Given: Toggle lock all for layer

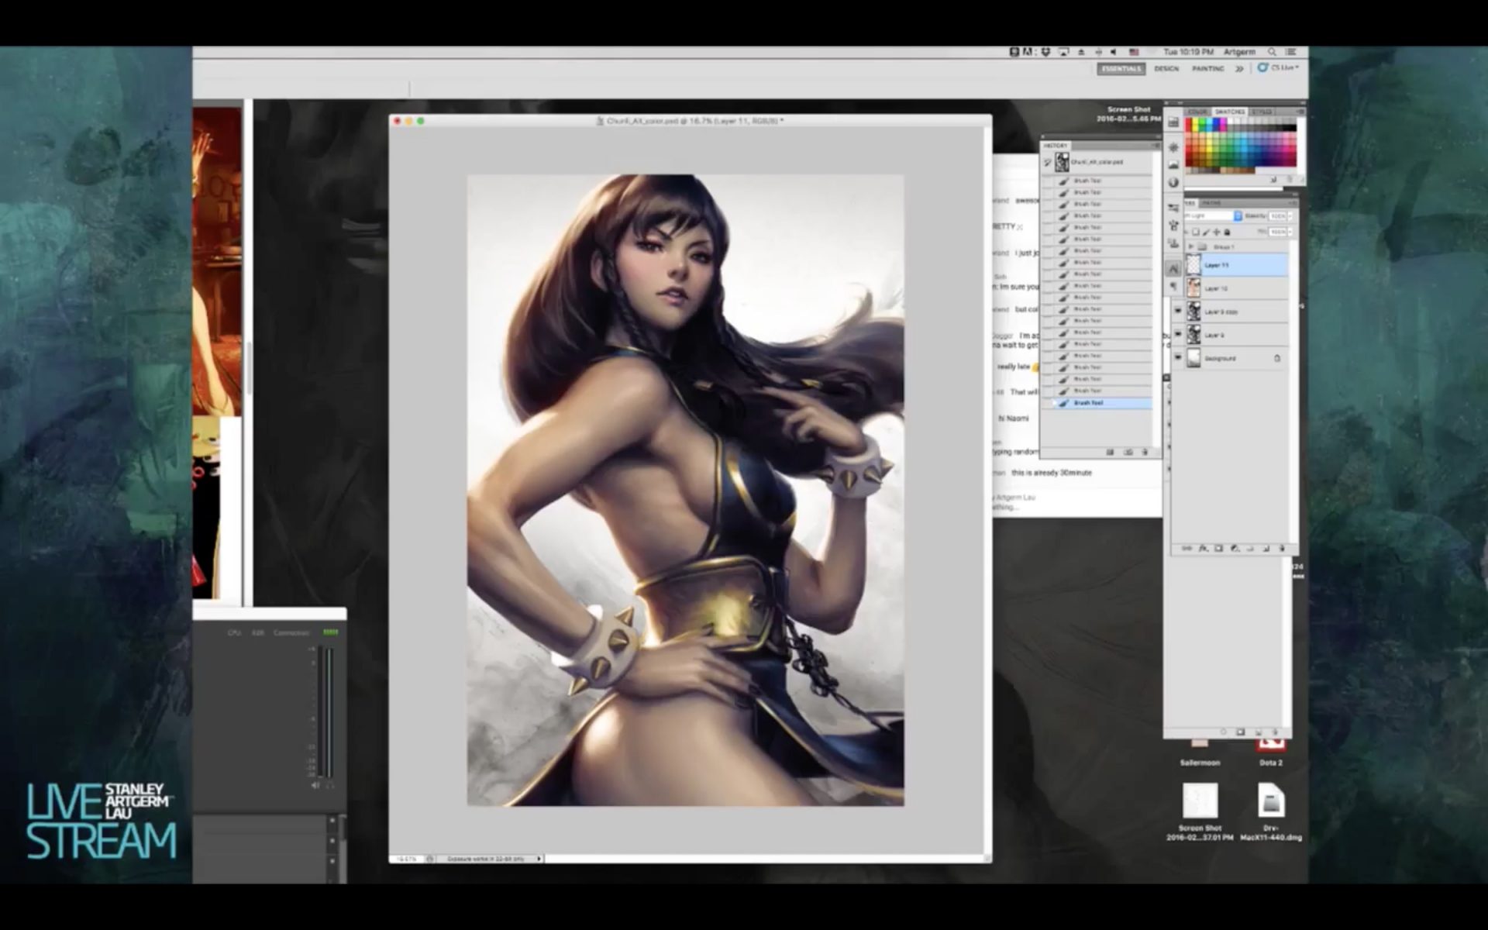Looking at the screenshot, I should tap(1227, 232).
